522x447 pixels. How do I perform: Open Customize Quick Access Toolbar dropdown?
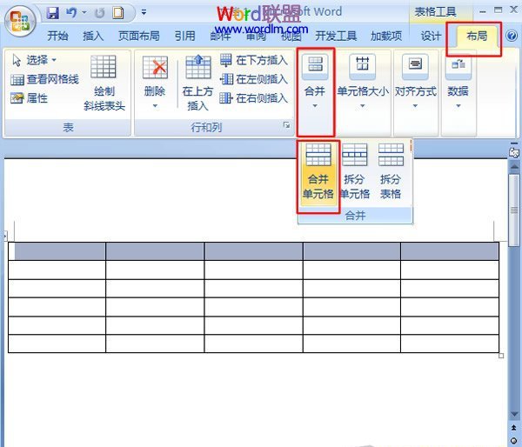tap(144, 13)
